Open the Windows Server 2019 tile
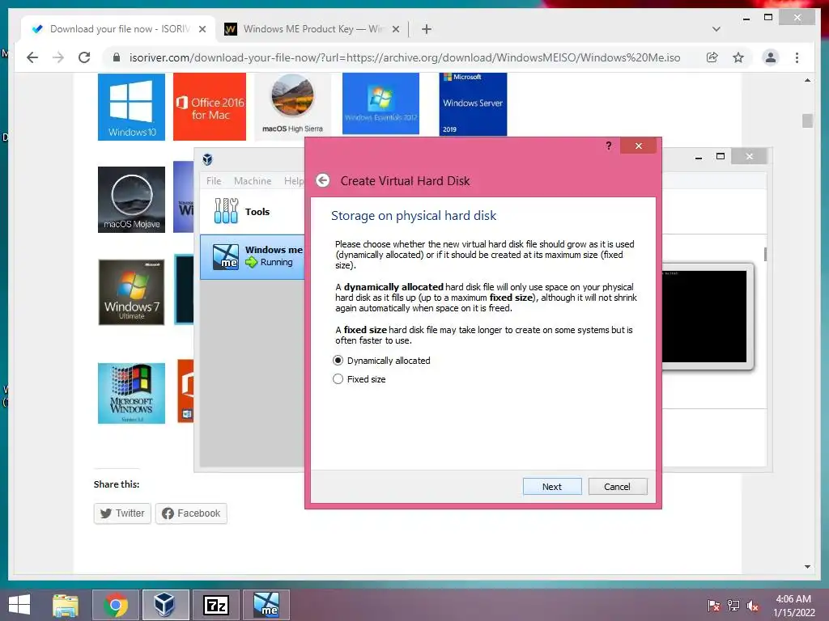The height and width of the screenshot is (621, 829). 473,104
